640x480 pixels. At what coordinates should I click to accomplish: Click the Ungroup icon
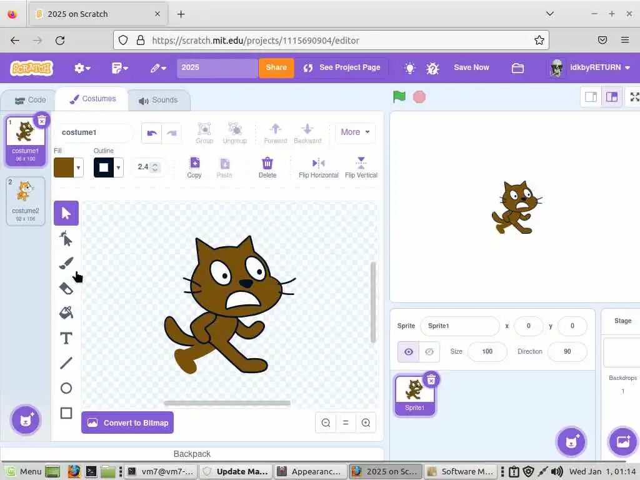tap(235, 133)
